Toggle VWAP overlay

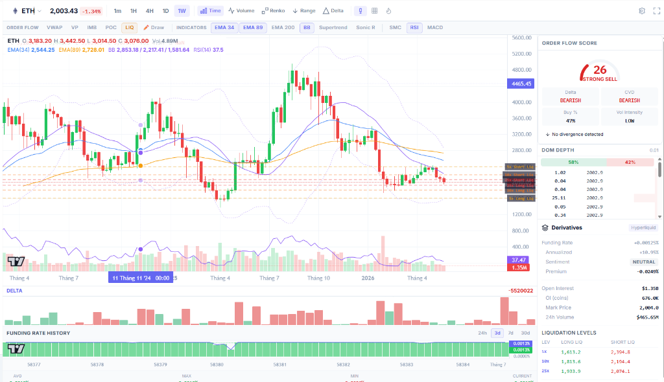pyautogui.click(x=54, y=27)
